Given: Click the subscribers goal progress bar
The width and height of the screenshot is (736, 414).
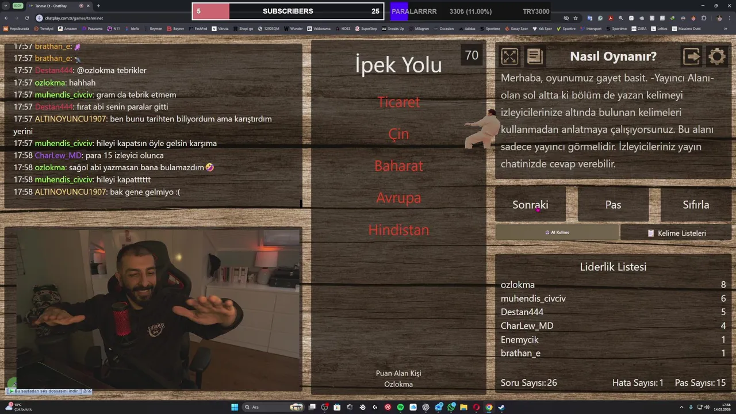Looking at the screenshot, I should click(287, 11).
